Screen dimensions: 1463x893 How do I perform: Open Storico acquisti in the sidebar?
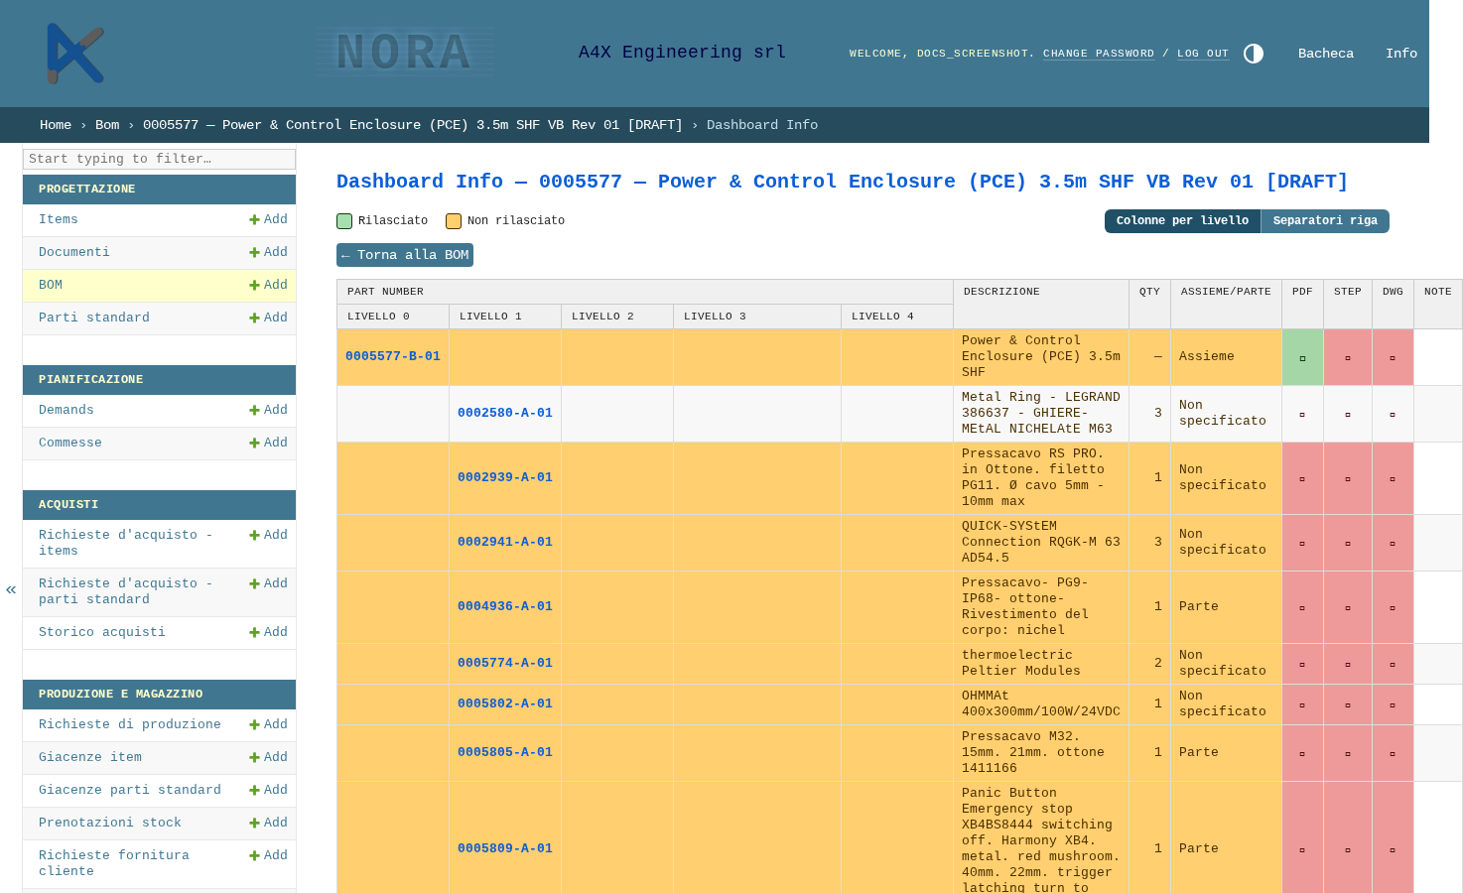pos(102,632)
